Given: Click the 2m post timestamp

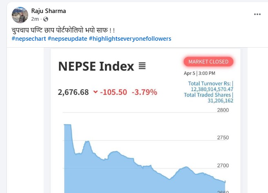Looking at the screenshot, I should pyautogui.click(x=35, y=19).
